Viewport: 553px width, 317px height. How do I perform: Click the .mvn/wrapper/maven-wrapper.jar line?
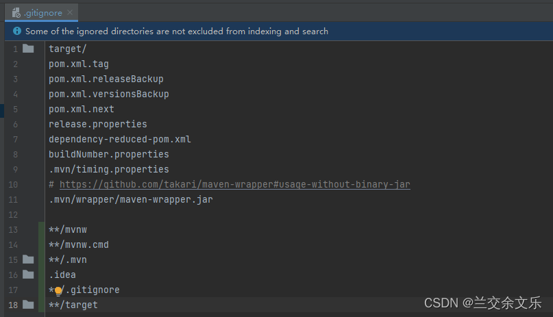pos(130,199)
